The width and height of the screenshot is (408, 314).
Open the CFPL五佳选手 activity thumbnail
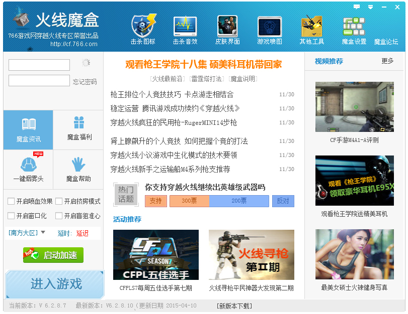pos(156,255)
